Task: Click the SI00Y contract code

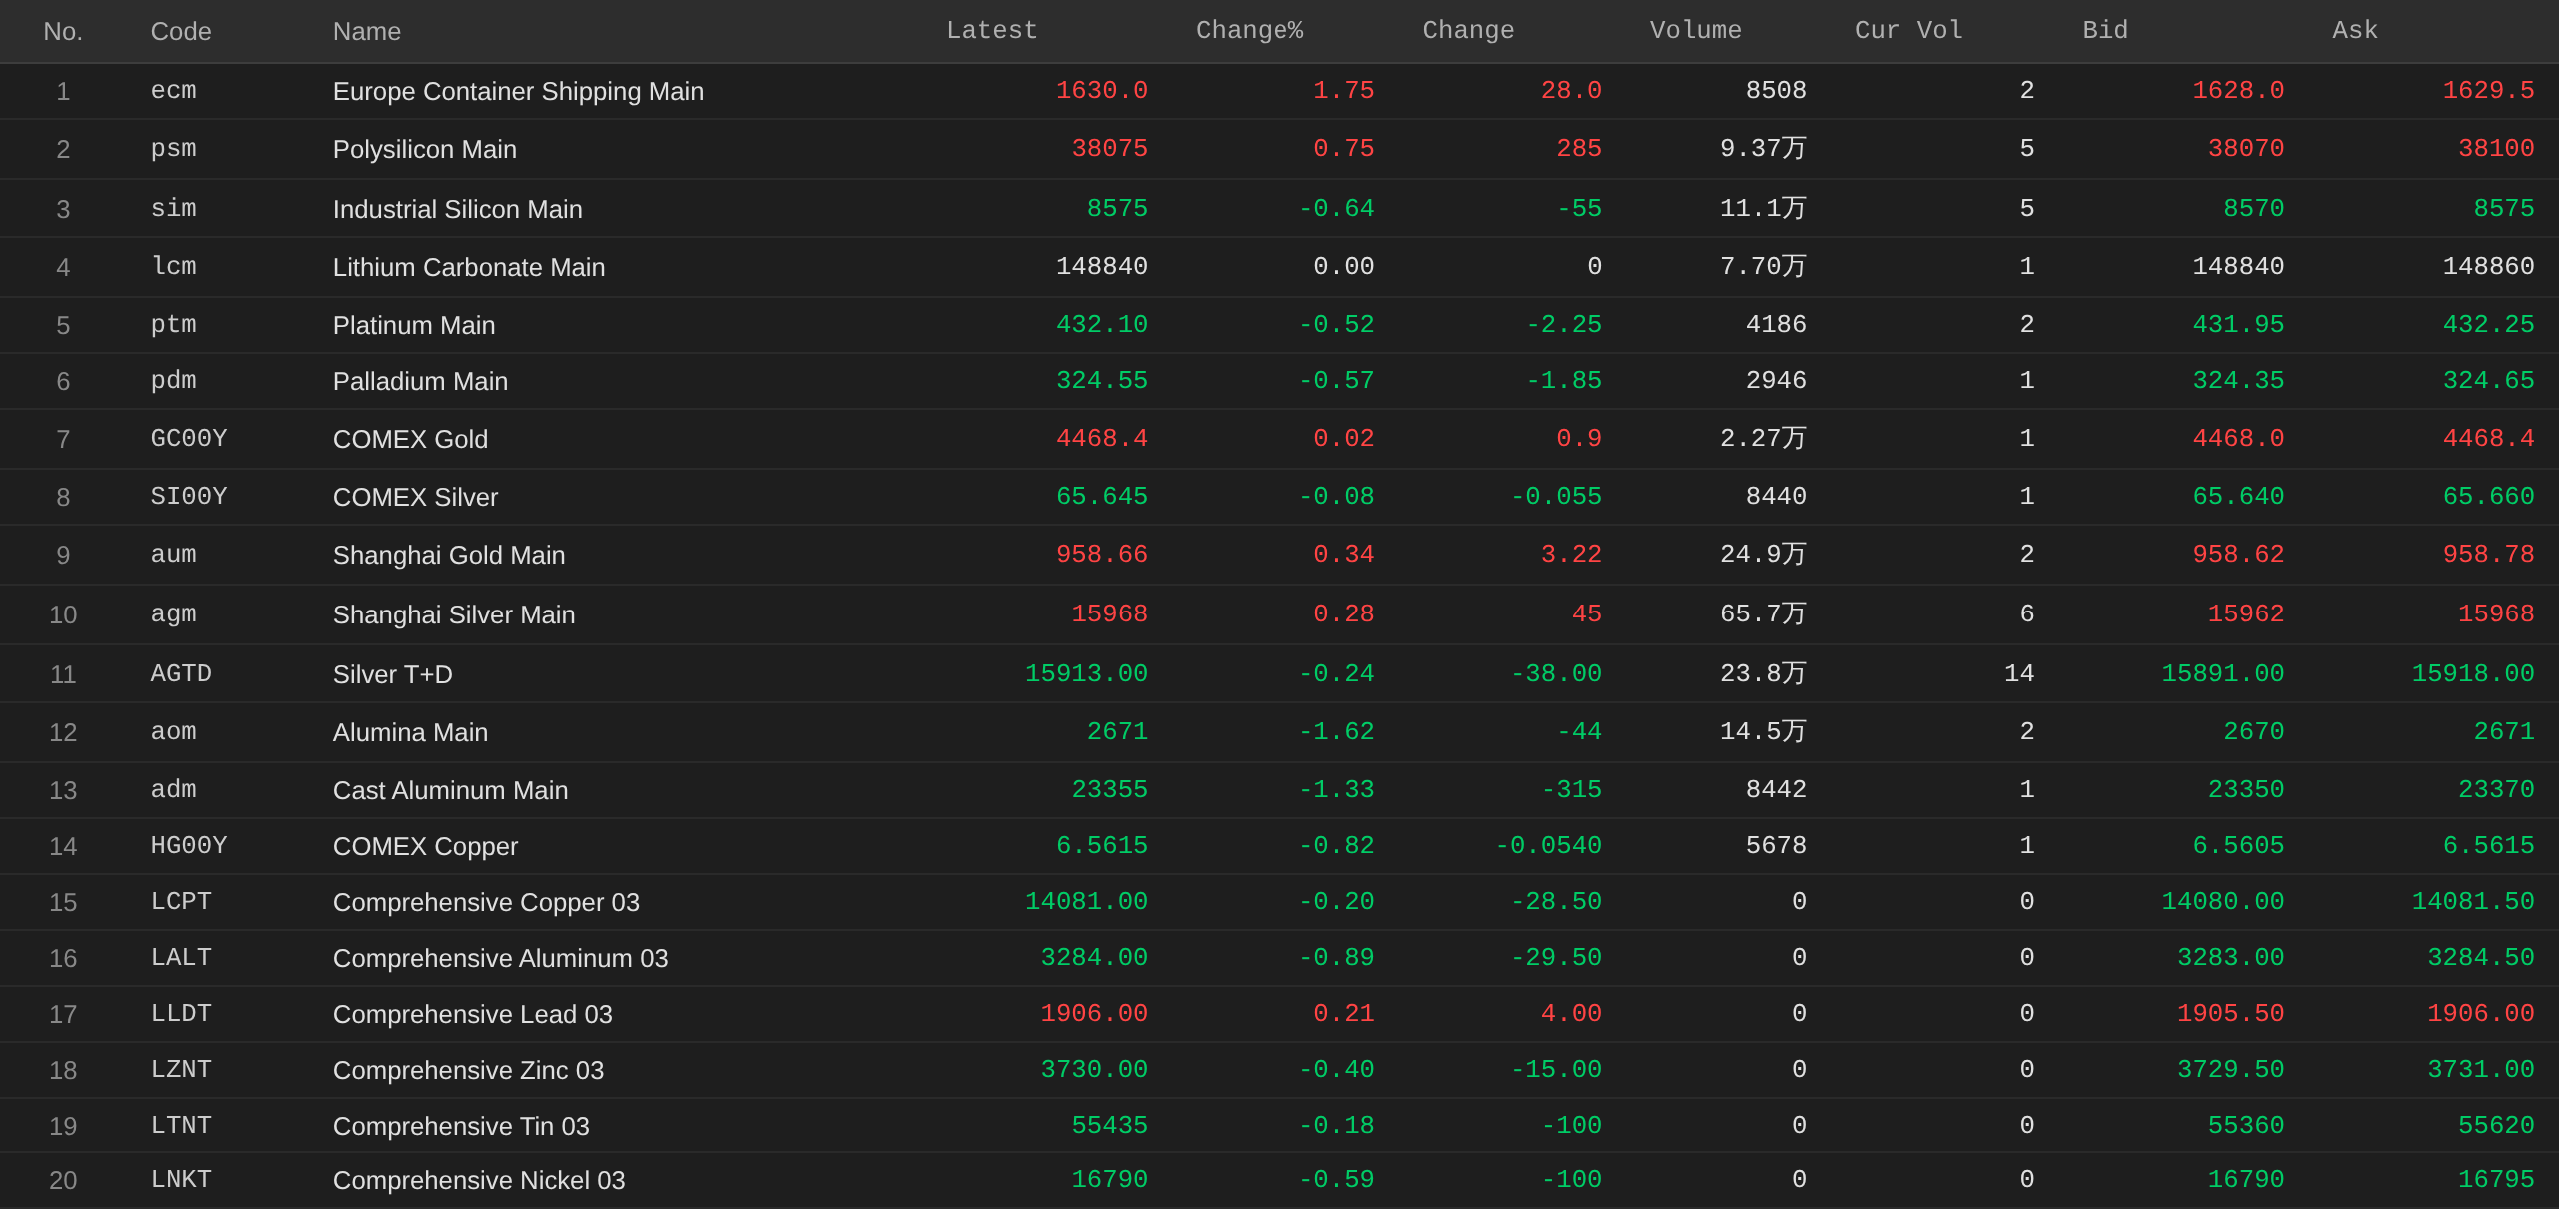Action: pyautogui.click(x=189, y=497)
